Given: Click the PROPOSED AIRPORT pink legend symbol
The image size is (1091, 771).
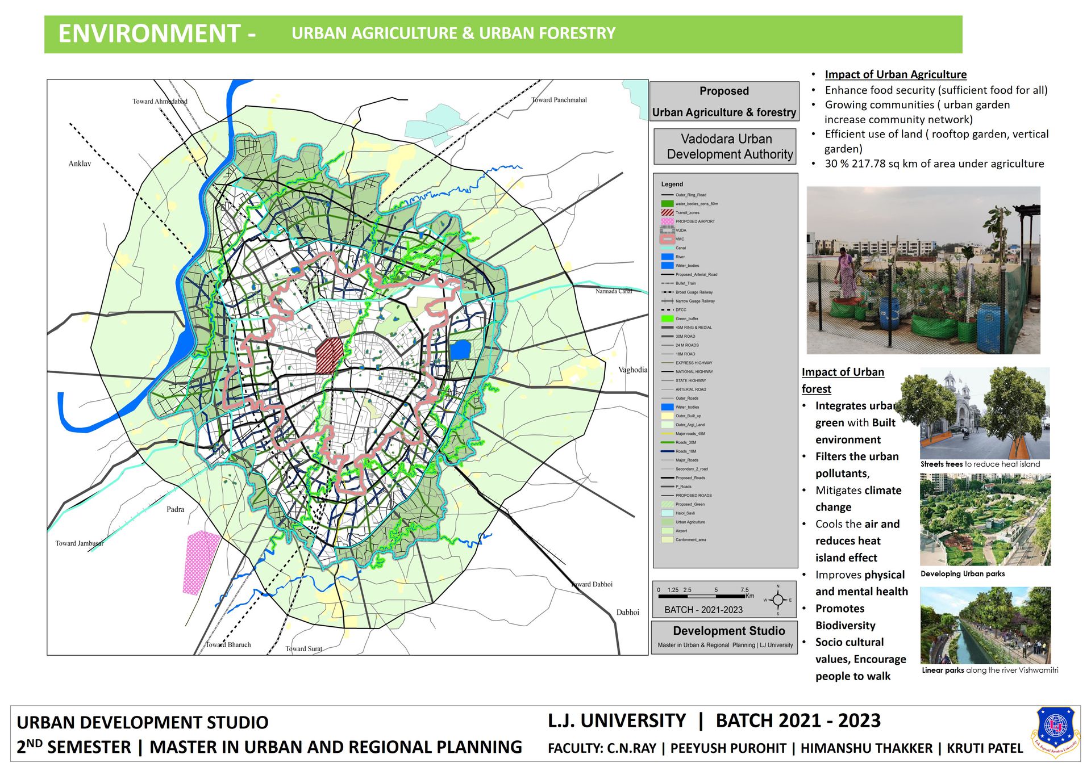Looking at the screenshot, I should pyautogui.click(x=667, y=221).
